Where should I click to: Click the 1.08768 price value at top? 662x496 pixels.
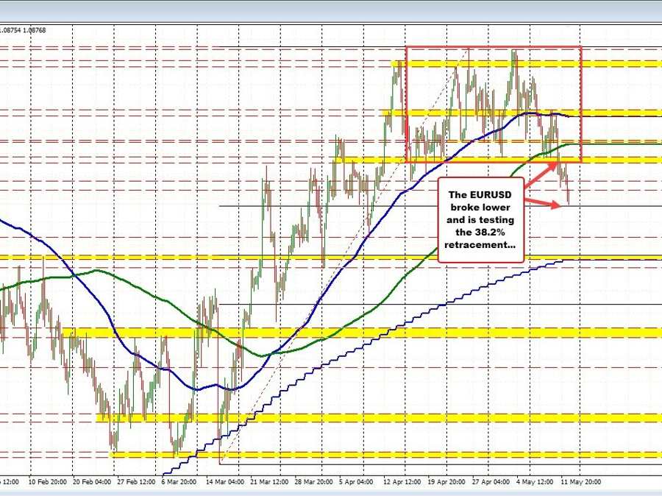pyautogui.click(x=35, y=30)
